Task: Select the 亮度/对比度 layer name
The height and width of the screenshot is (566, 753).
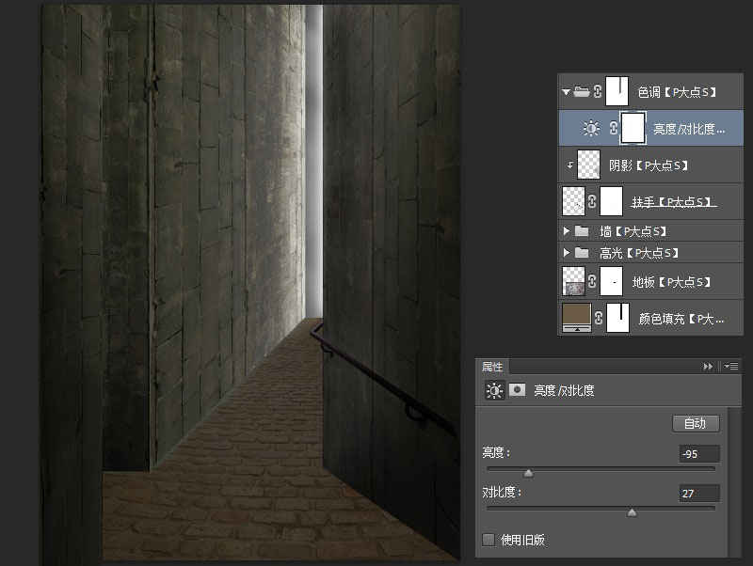Action: 689,129
